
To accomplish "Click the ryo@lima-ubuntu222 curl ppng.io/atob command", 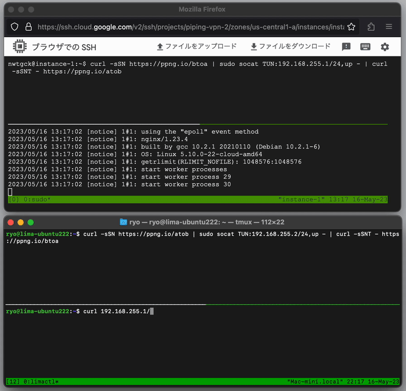I will click(x=202, y=234).
